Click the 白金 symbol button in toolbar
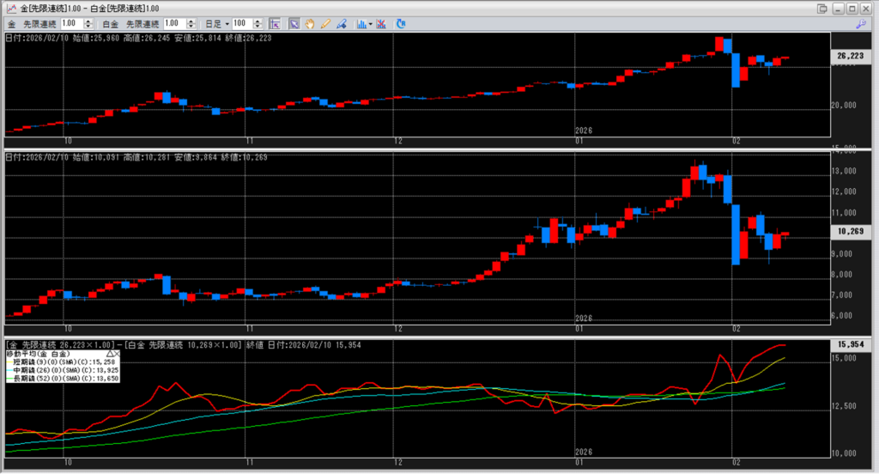Screen dimensions: 879x474 pyautogui.click(x=108, y=23)
